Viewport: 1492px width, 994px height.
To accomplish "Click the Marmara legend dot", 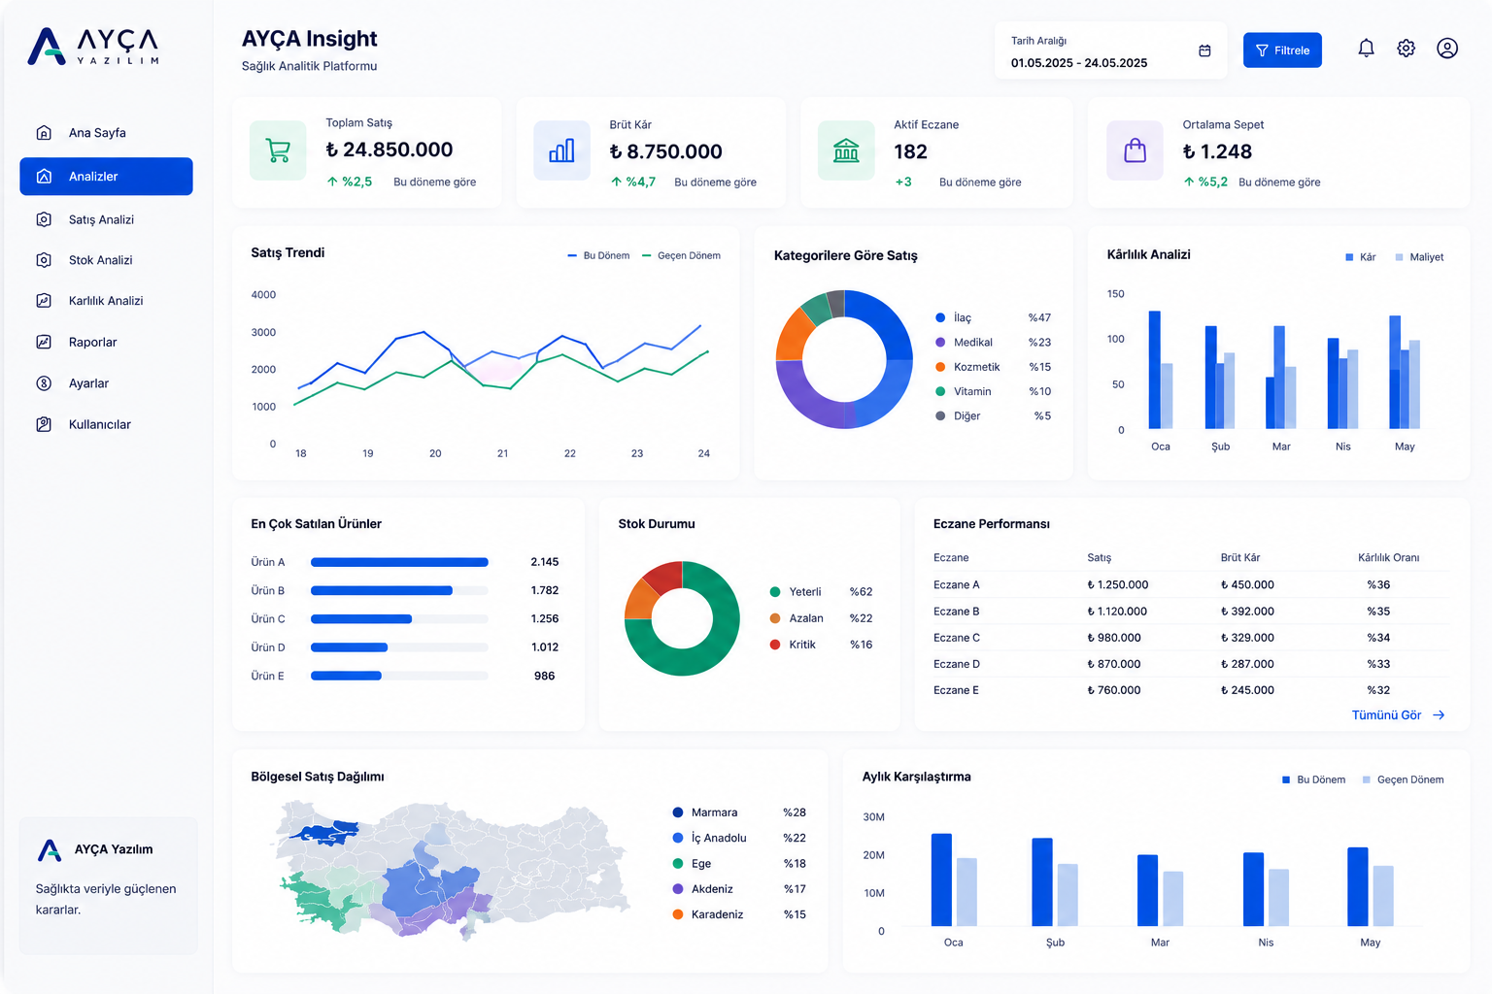I will (x=678, y=812).
